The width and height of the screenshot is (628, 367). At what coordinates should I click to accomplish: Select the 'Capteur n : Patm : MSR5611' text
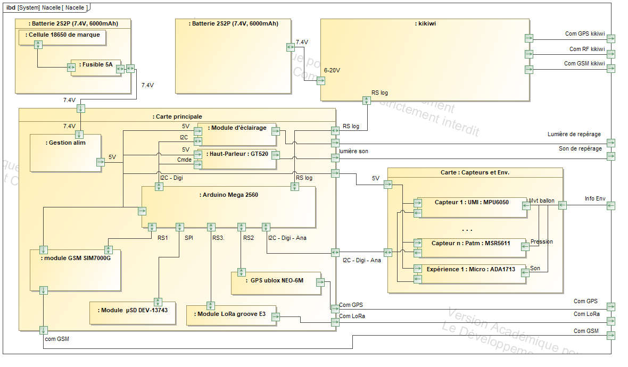pos(470,243)
